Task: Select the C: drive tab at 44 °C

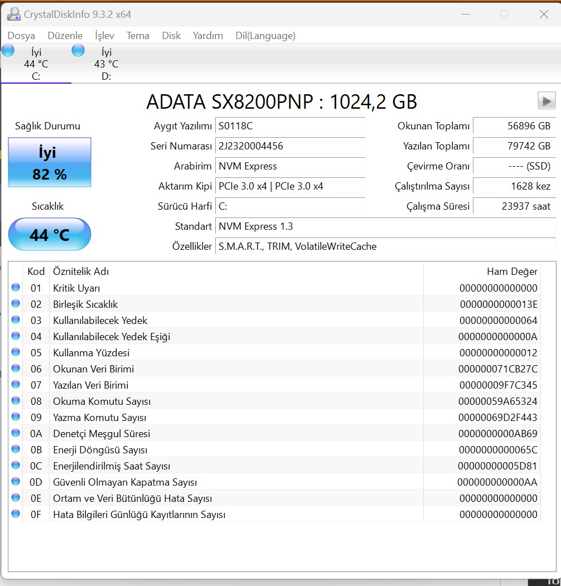Action: pos(36,64)
